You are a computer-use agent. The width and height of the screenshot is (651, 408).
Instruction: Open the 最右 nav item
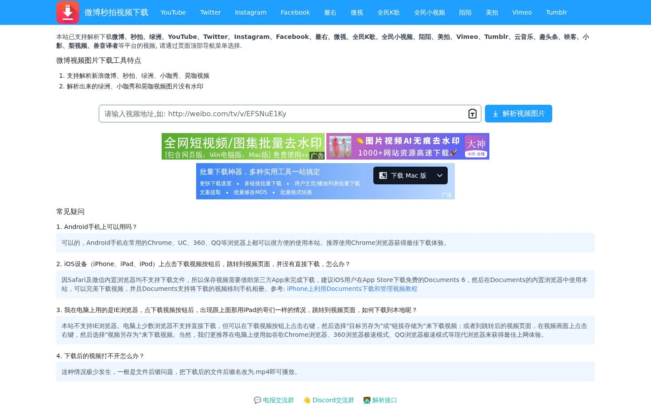(x=330, y=12)
